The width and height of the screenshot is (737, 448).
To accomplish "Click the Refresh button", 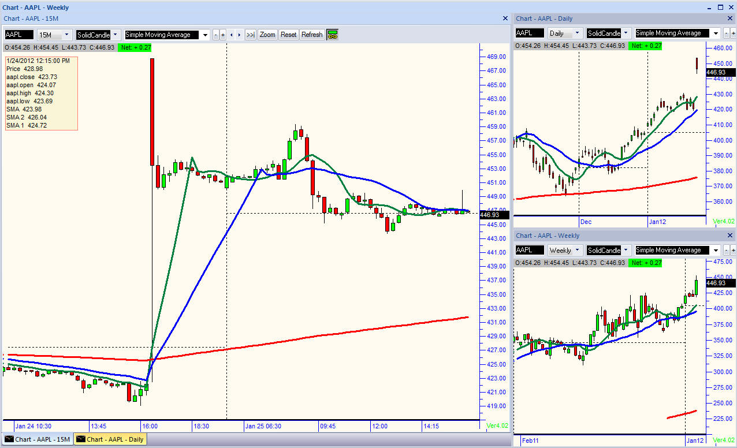I will click(312, 35).
